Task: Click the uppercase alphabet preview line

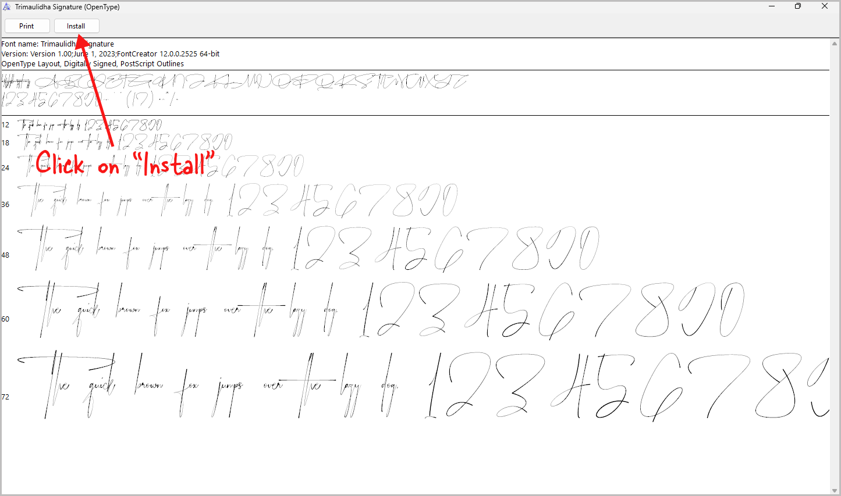Action: [x=233, y=81]
